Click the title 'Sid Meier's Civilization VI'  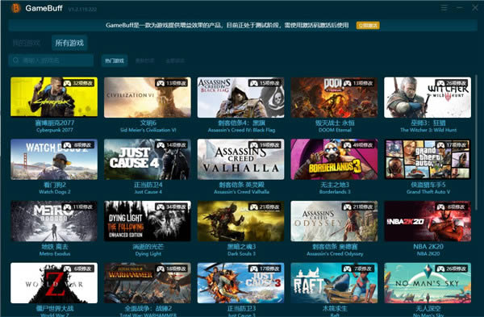(x=148, y=130)
